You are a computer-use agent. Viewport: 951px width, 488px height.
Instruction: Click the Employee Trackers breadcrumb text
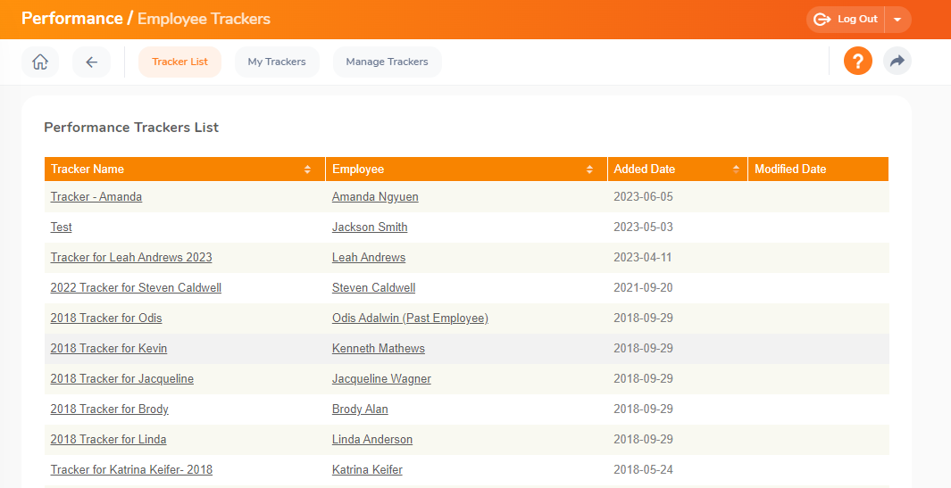coord(204,19)
